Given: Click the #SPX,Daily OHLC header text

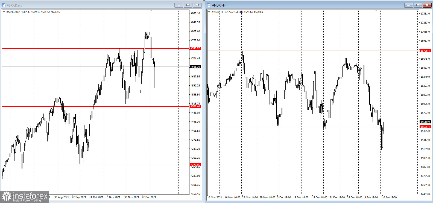Looking at the screenshot, I should pos(33,12).
